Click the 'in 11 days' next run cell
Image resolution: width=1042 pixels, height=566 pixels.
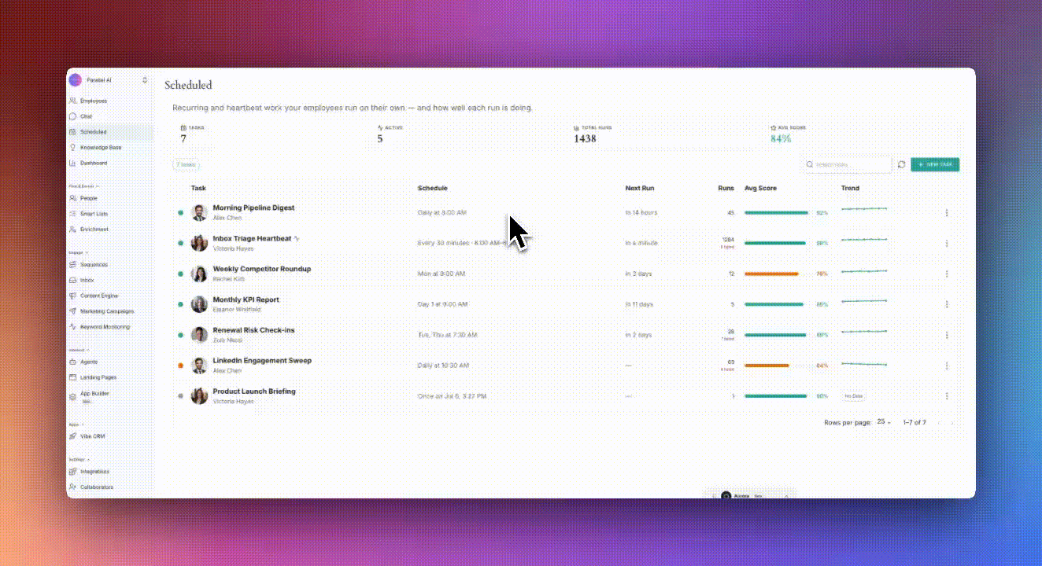tap(639, 304)
